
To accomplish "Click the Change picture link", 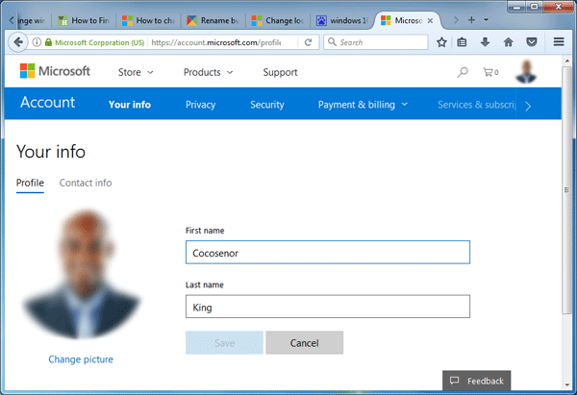I will click(81, 358).
